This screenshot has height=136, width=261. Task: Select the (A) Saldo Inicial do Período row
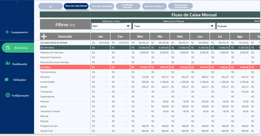54,43
